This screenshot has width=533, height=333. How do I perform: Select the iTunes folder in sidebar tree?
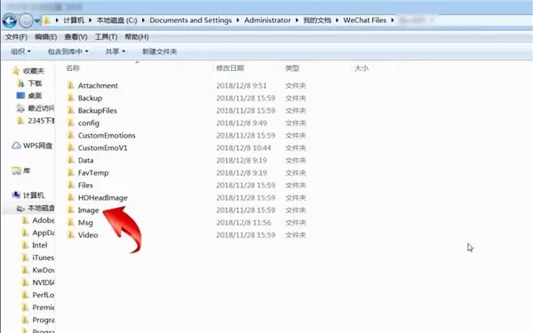tap(44, 258)
